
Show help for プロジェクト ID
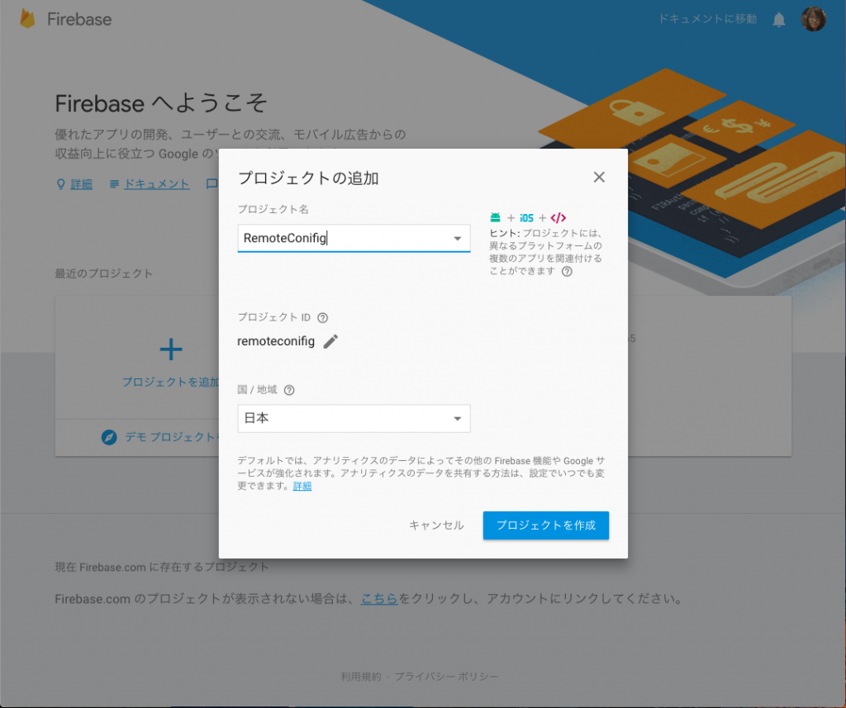323,317
